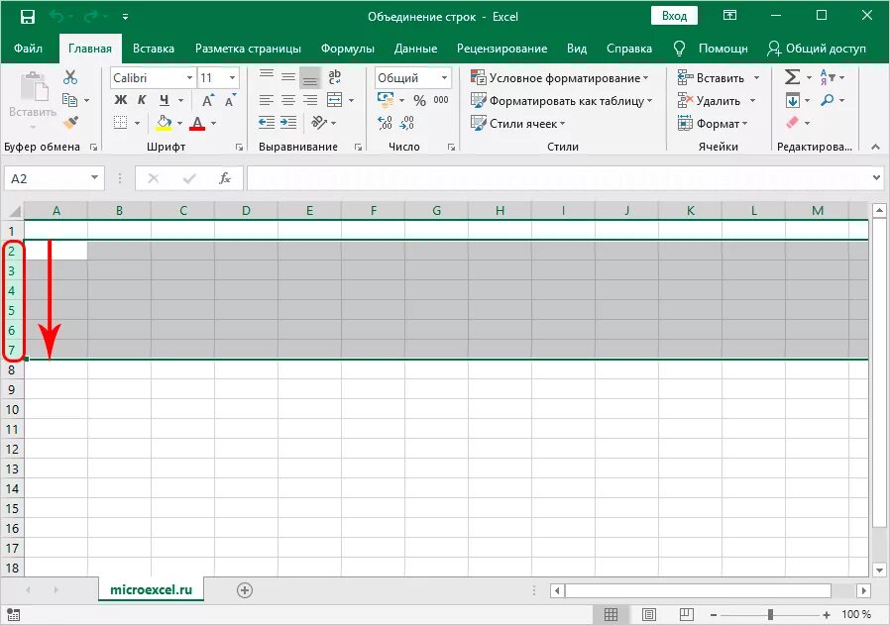890x625 pixels.
Task: Click the Find and Select magnifier icon
Action: pos(828,100)
